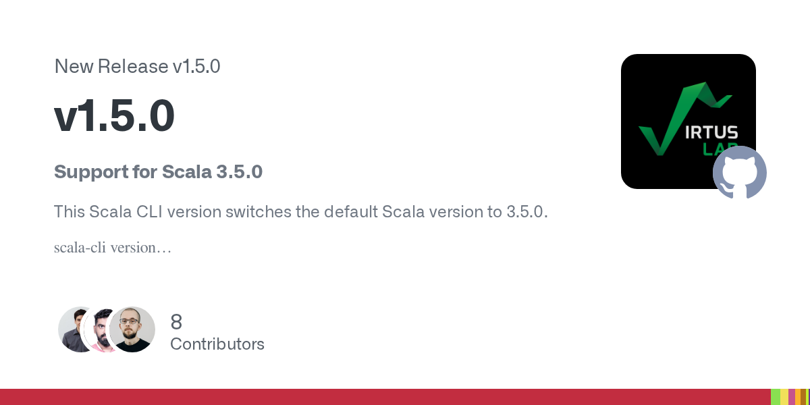Click the number 8 contributor count

[176, 321]
